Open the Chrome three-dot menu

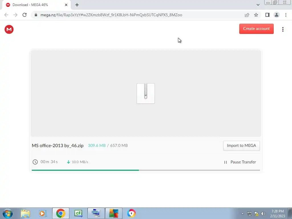pos(286,15)
